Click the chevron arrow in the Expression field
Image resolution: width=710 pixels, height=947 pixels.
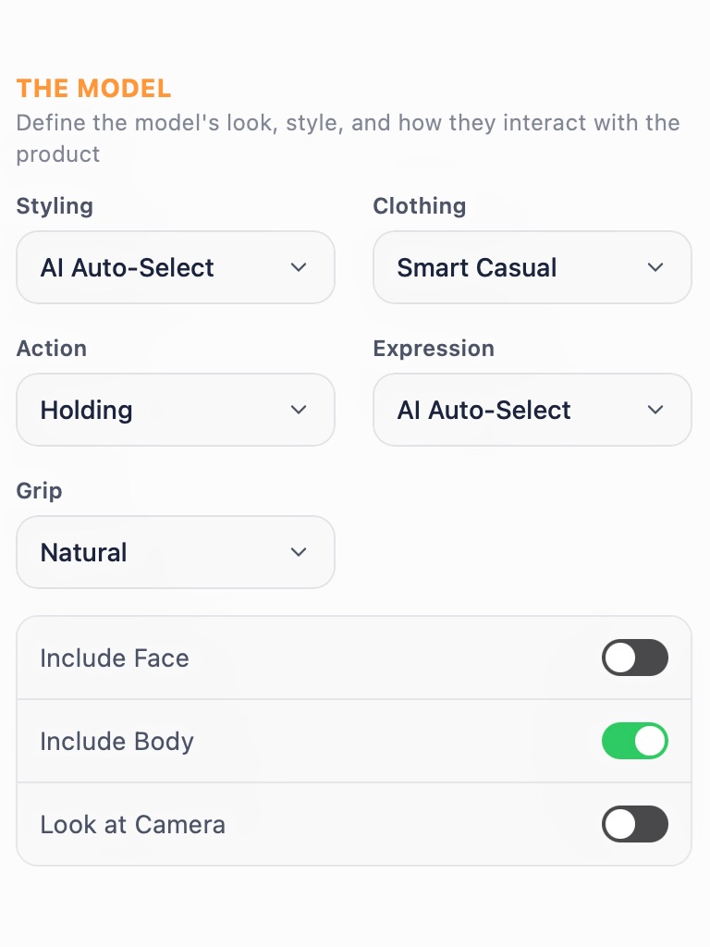(x=655, y=410)
